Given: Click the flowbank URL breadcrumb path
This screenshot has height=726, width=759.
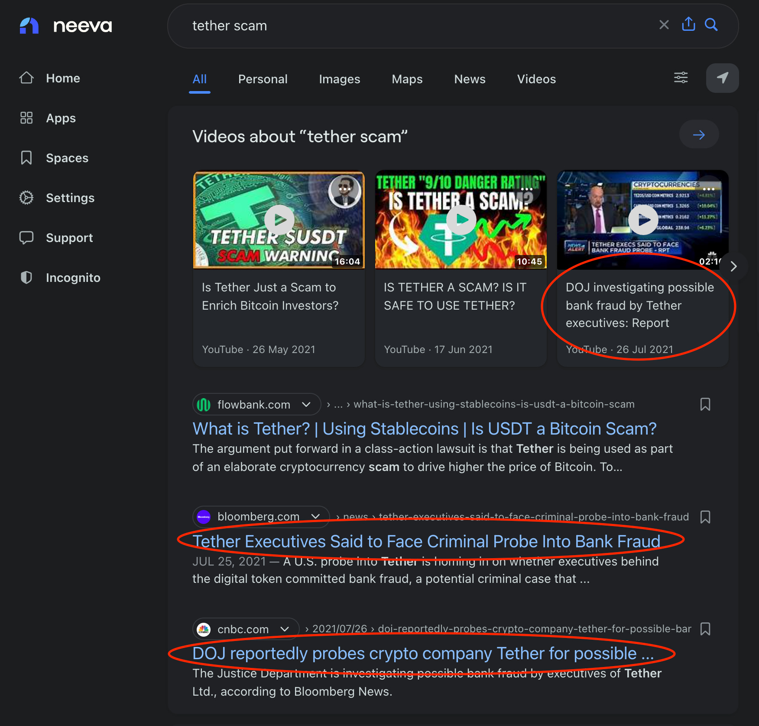Looking at the screenshot, I should [x=480, y=404].
